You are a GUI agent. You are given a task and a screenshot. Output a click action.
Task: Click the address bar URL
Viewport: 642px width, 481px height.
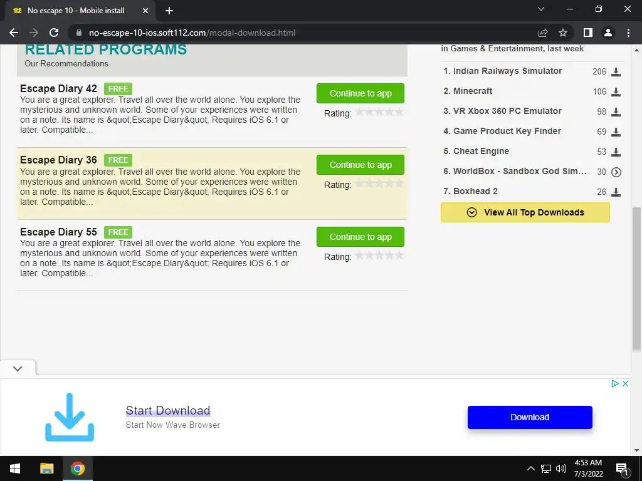pyautogui.click(x=192, y=33)
